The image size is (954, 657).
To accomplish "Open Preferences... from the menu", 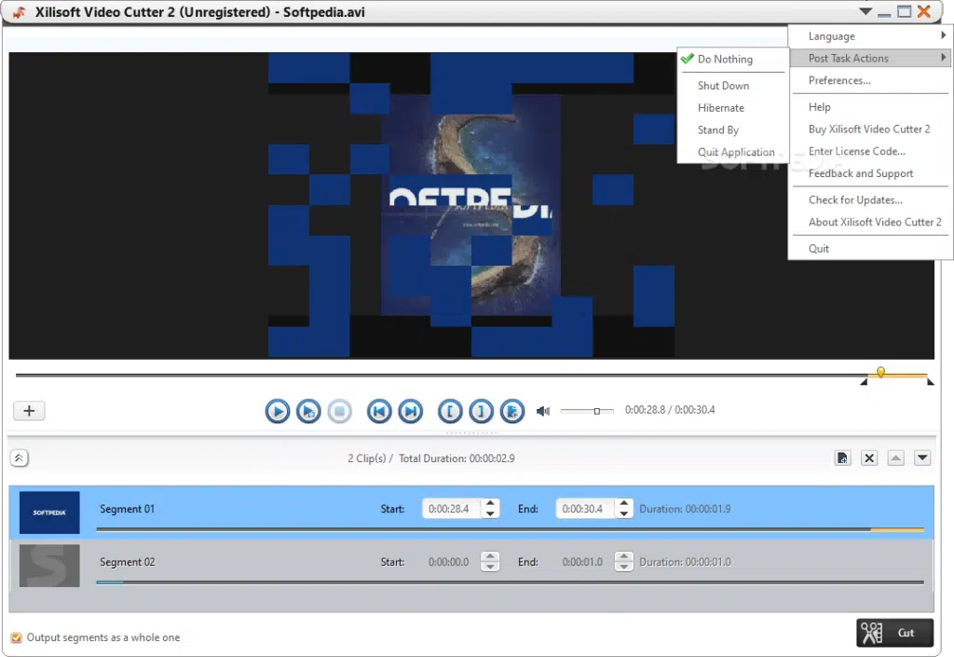I will click(x=871, y=80).
